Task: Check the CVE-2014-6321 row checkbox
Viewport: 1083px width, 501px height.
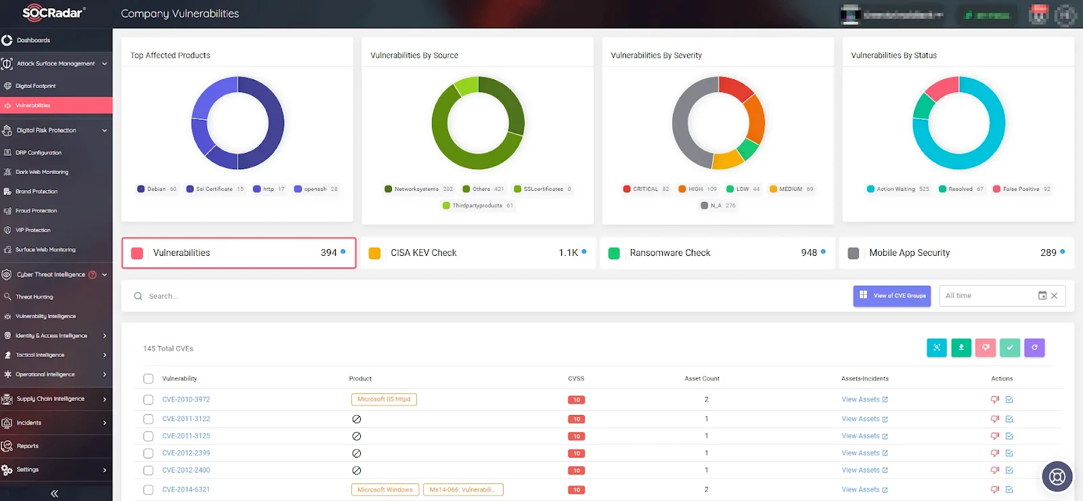Action: (148, 489)
